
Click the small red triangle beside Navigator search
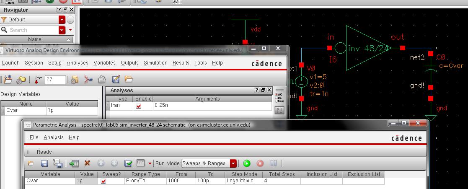pos(70,30)
